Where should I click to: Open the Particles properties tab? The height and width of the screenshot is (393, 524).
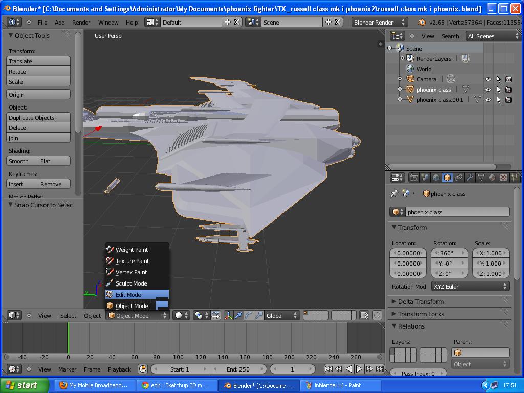pos(515,178)
